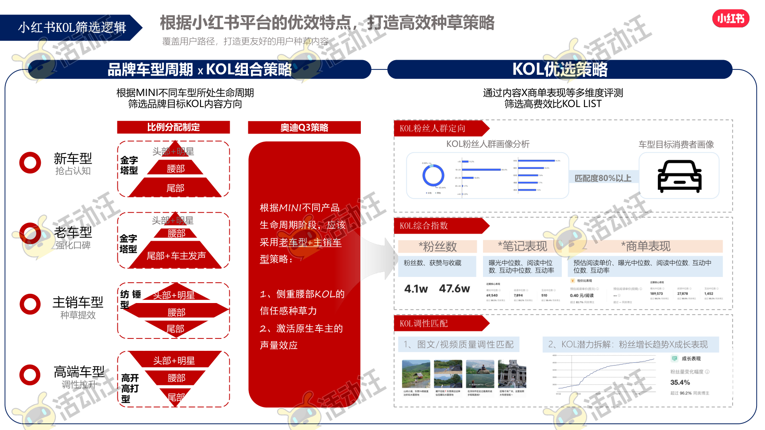Click the 比例分配制定 red label
765x430 pixels.
(174, 127)
